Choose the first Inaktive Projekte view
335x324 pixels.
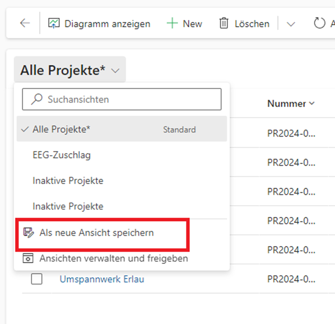tap(68, 181)
